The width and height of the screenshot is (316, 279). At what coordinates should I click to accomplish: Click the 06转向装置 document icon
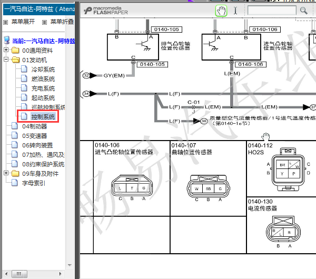[x=15, y=145]
